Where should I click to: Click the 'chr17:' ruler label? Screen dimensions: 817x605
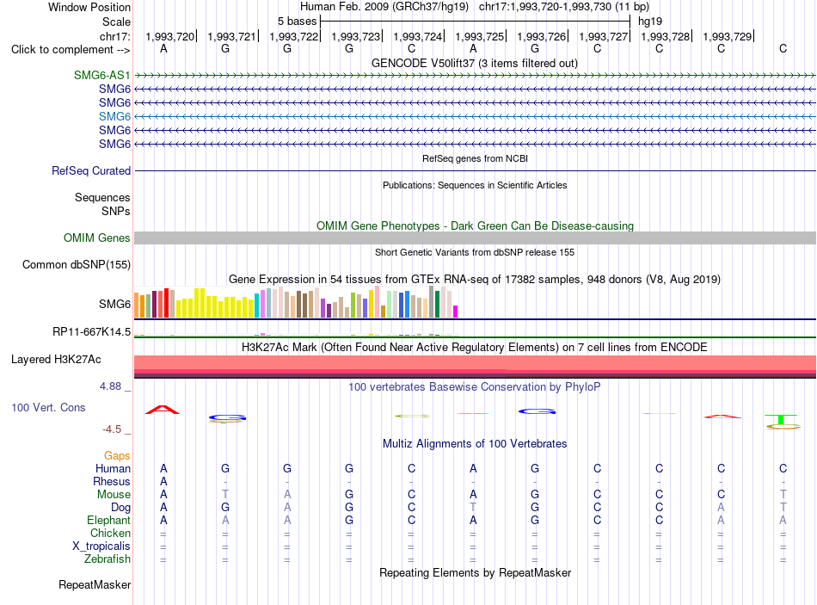tap(115, 36)
